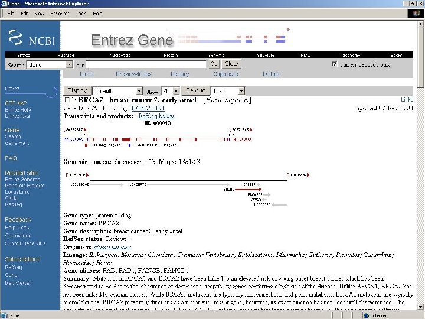Open Gene Help in sidebar

click(x=17, y=143)
